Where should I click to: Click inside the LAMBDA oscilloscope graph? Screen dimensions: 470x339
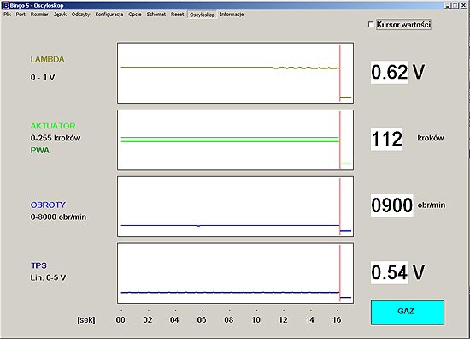235,73
